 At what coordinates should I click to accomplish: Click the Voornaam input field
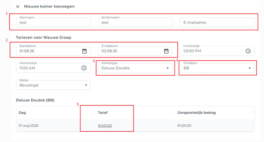point(53,22)
